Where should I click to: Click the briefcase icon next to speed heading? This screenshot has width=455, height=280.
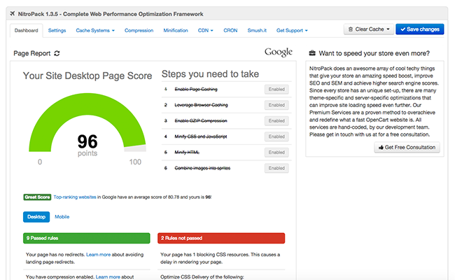[x=312, y=53]
